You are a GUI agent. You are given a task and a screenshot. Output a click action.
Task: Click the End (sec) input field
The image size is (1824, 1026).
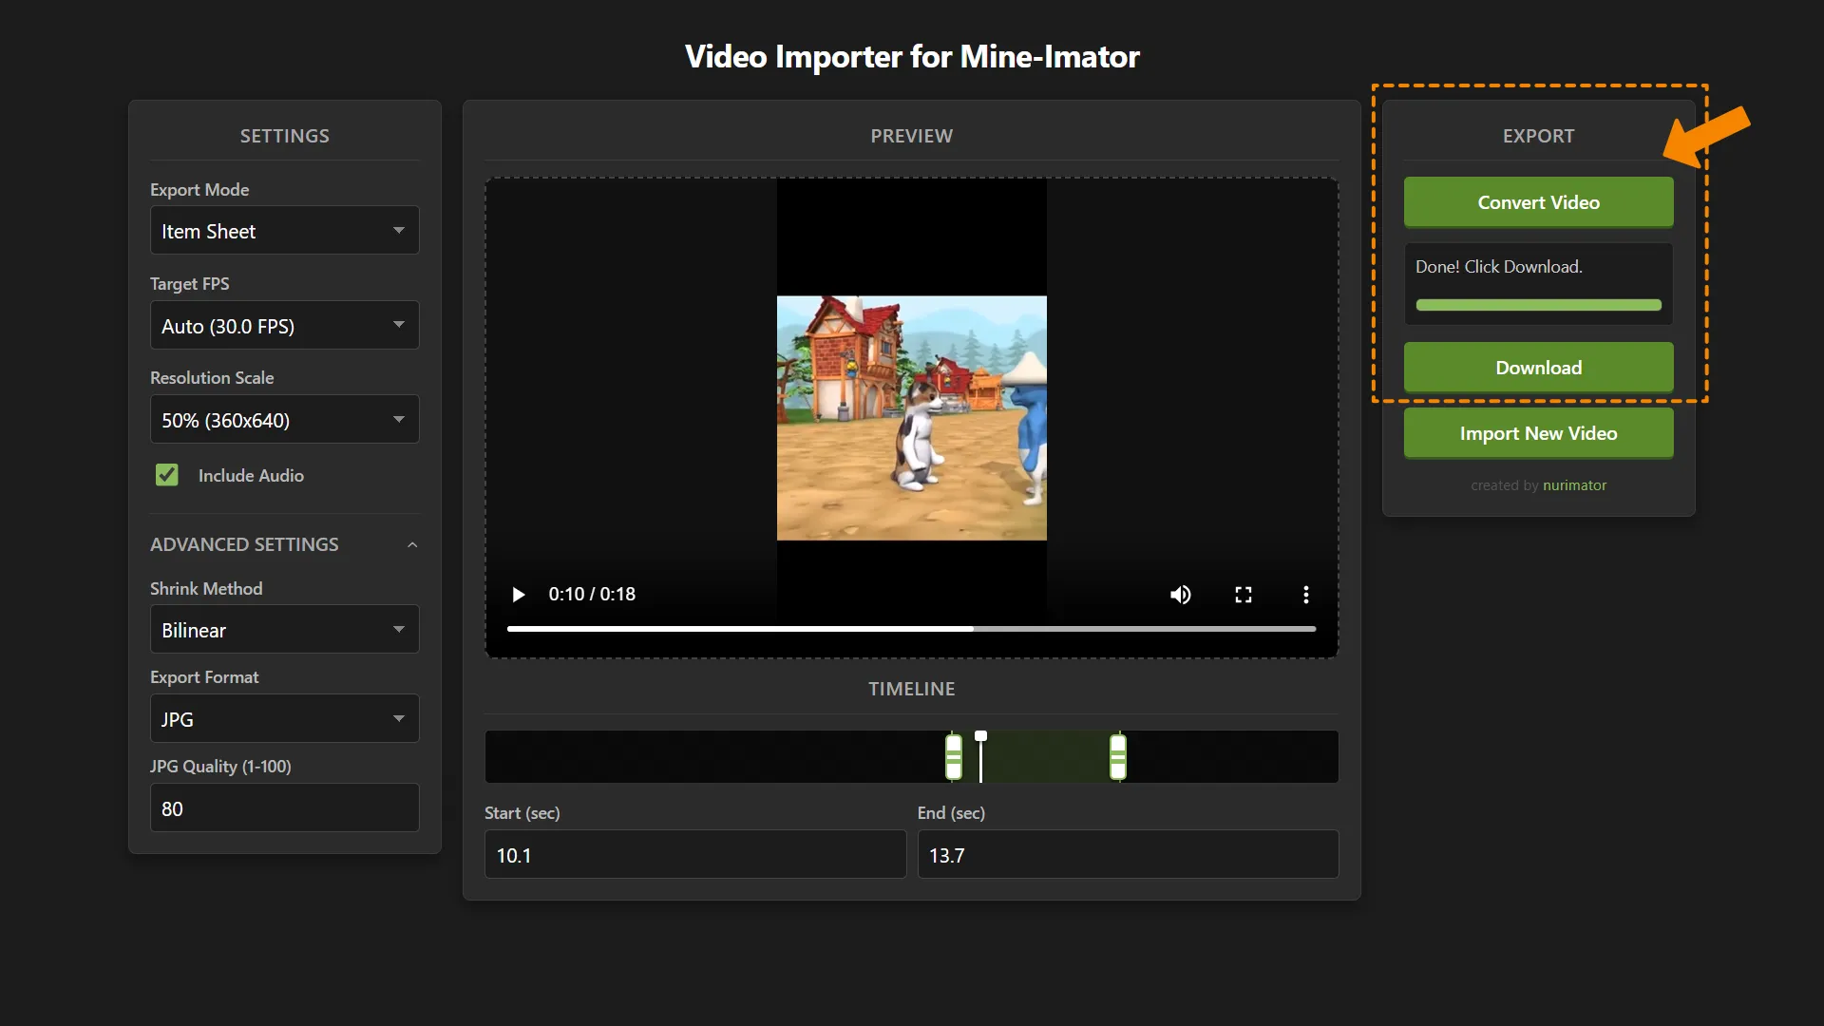[x=1128, y=854]
